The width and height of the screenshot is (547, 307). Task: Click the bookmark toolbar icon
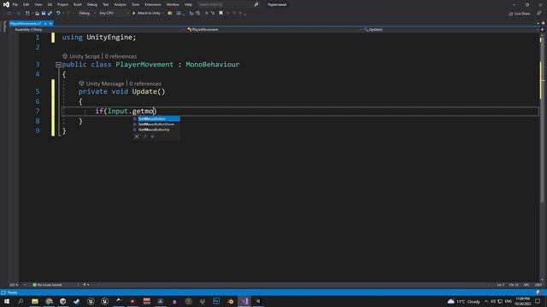(x=221, y=14)
